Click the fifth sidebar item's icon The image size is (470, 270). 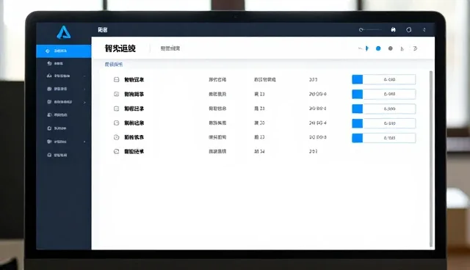pyautogui.click(x=49, y=102)
